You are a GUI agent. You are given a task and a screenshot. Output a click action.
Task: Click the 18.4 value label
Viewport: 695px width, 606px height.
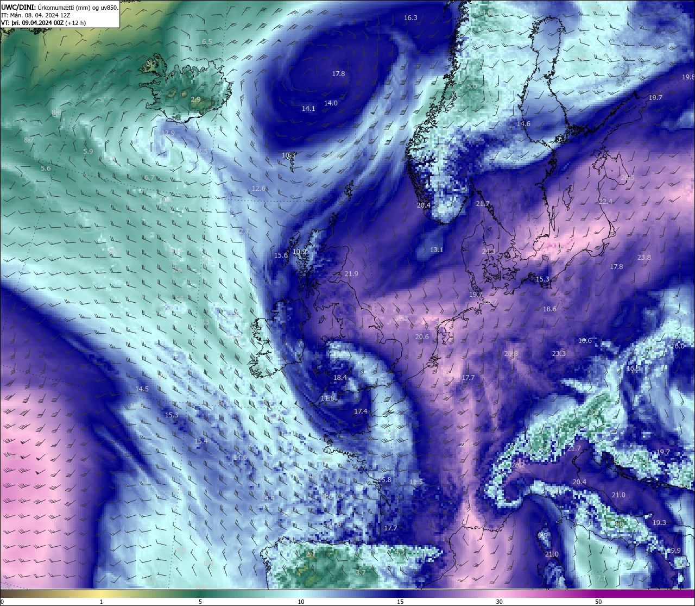click(x=340, y=378)
